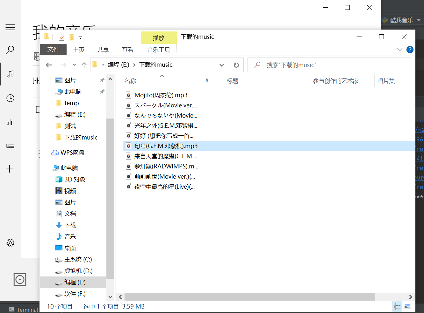Go up to parent folder with up arrow
This screenshot has height=313, width=424.
point(84,65)
